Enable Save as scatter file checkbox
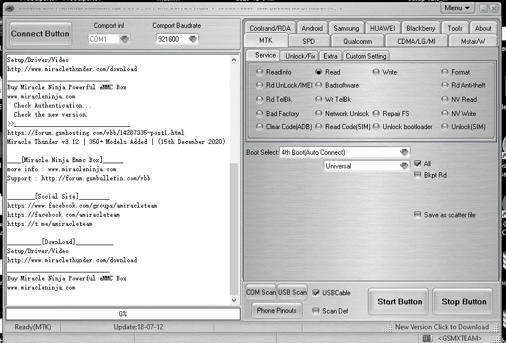Screen dimensions: 506x343 pyautogui.click(x=417, y=215)
